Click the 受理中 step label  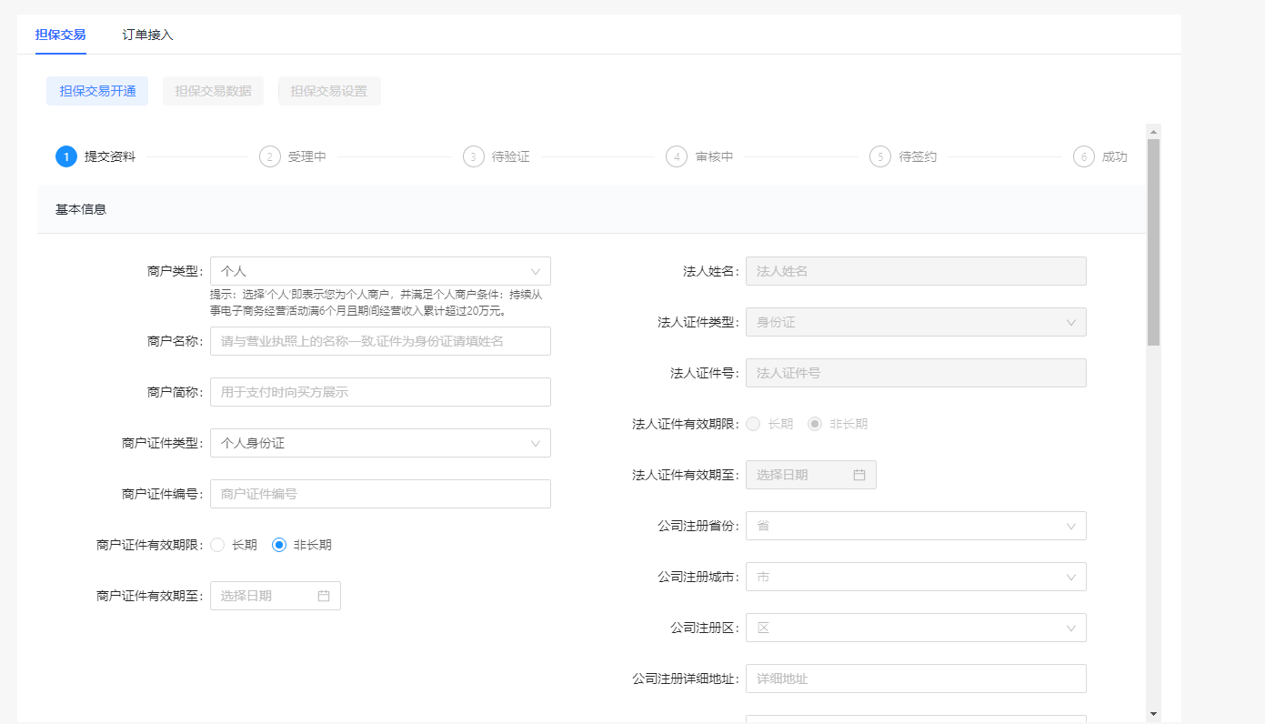[x=307, y=156]
